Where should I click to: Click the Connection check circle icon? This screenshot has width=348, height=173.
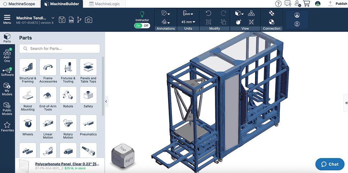271,22
